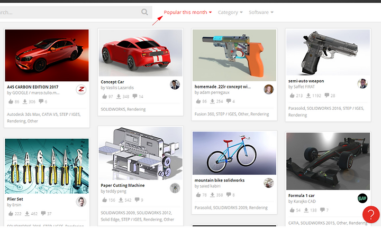Open author Saffet FIRAT profile link
The height and width of the screenshot is (228, 381).
[x=304, y=87]
